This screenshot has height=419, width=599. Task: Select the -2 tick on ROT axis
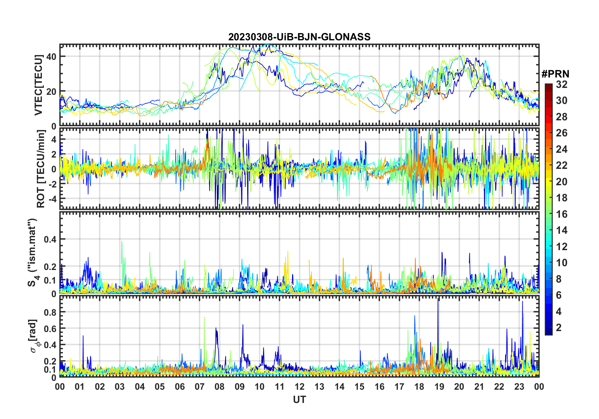[52, 184]
